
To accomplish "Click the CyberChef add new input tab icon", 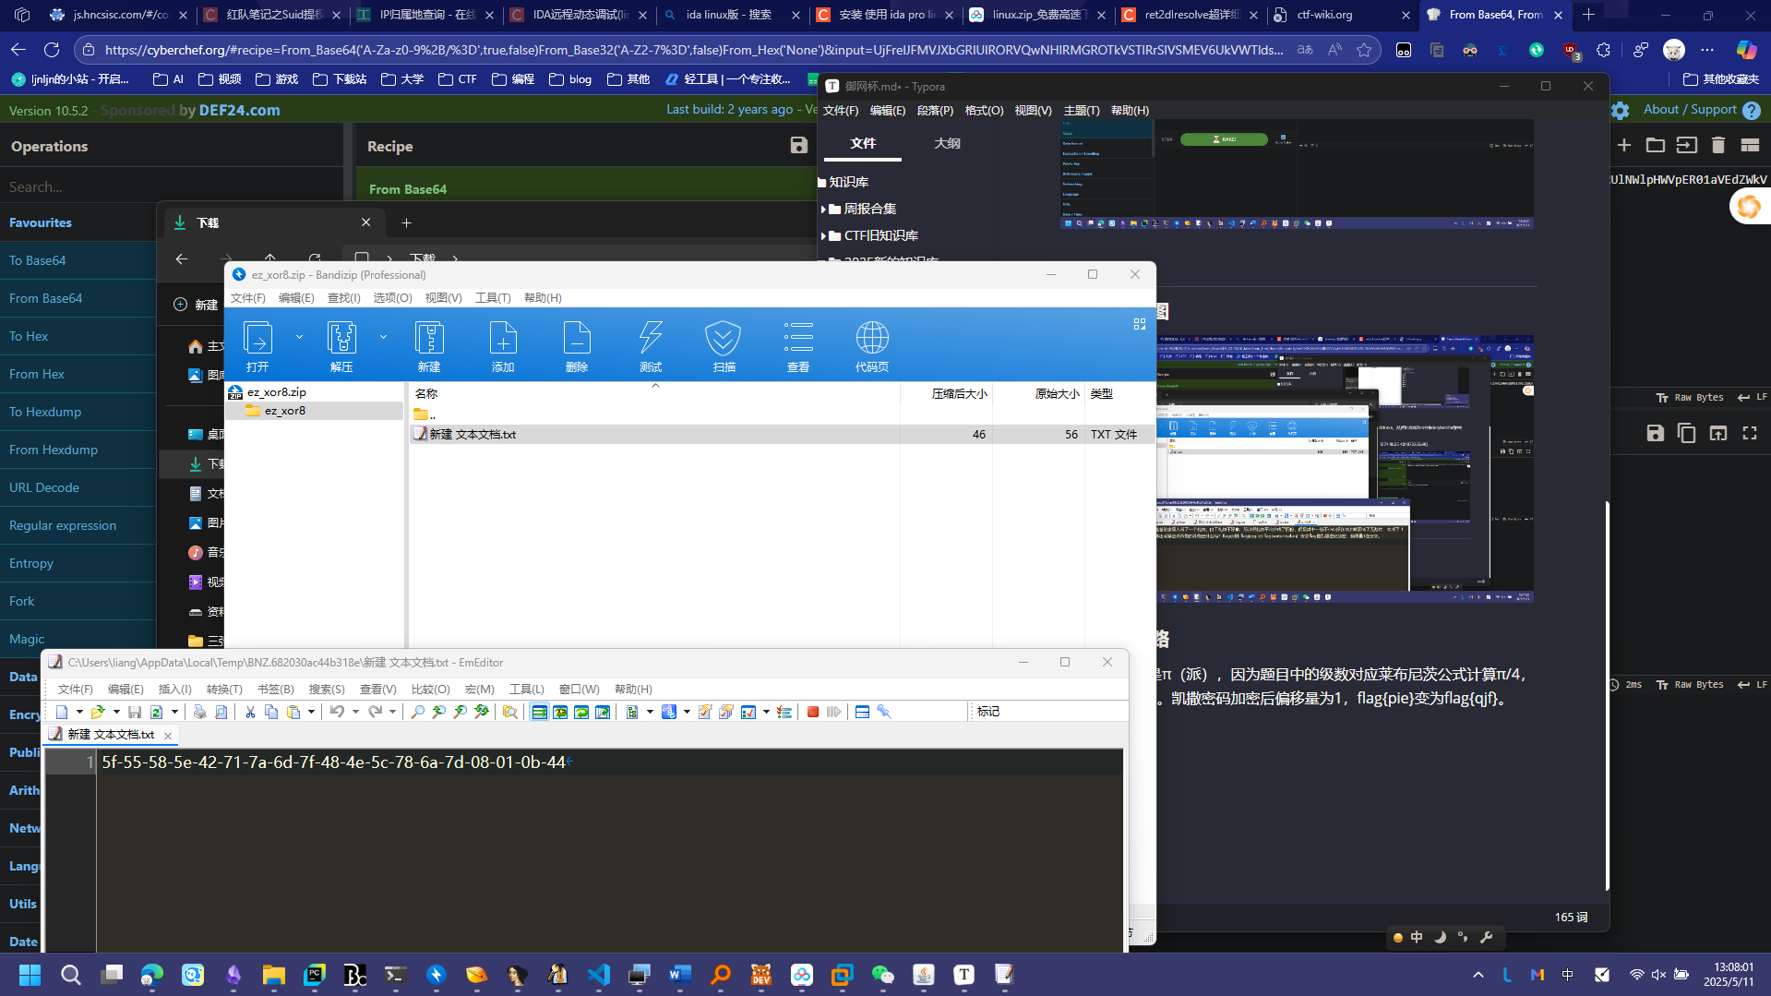I will point(1625,146).
